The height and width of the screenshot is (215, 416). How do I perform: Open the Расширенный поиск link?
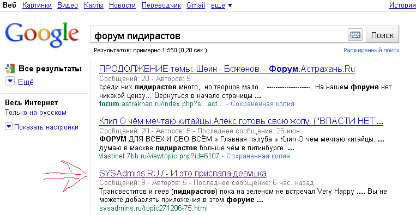[x=371, y=50]
